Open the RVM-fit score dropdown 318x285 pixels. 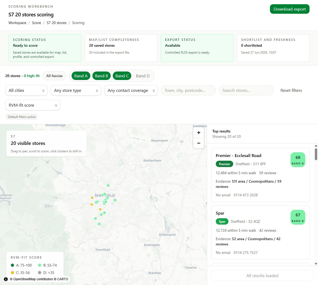point(33,105)
